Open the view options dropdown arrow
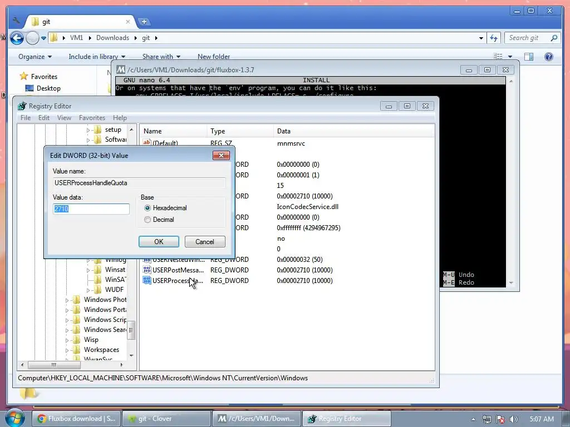The image size is (570, 427). coord(510,57)
